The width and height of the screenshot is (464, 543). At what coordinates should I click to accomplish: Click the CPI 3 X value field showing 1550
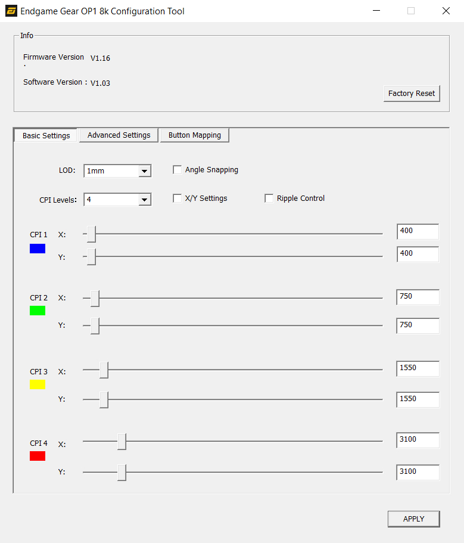click(x=418, y=369)
